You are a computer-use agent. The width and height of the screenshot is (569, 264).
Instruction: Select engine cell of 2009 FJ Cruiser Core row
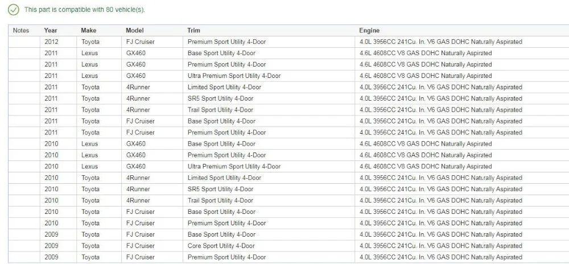pyautogui.click(x=441, y=245)
